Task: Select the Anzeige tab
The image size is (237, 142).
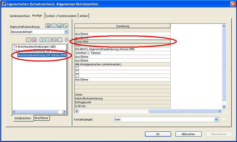Action: click(x=37, y=15)
